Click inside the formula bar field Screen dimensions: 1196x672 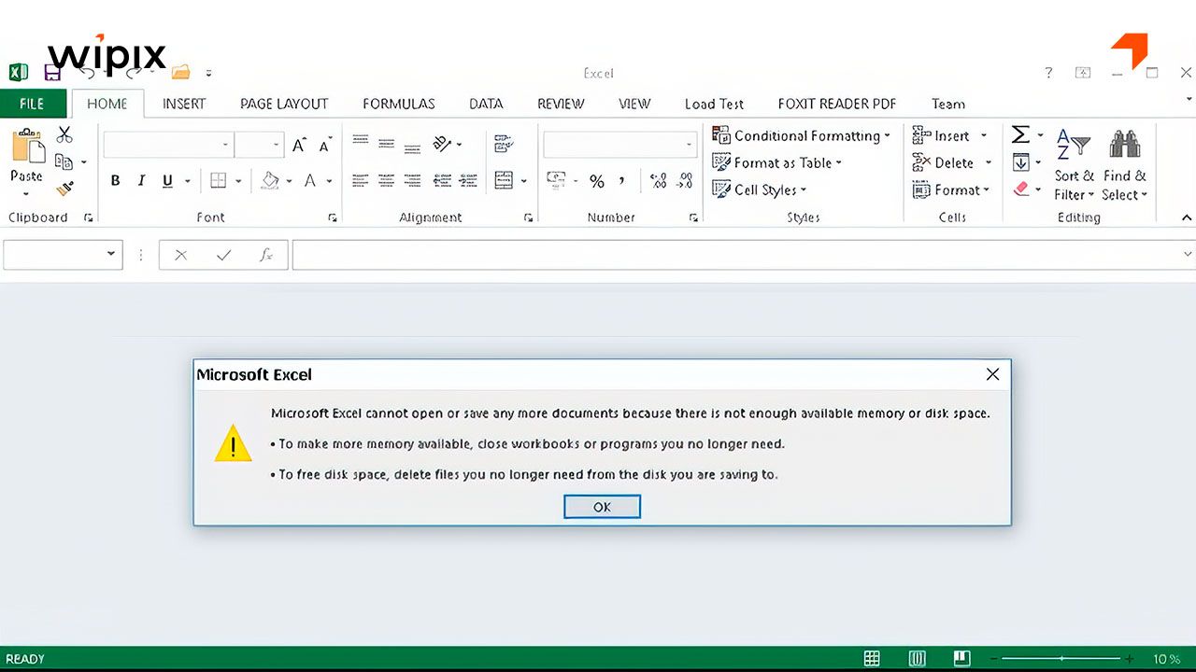(729, 254)
